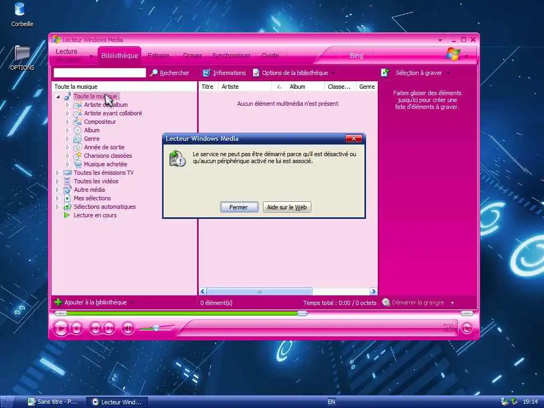Sort by the Genre column header

[367, 87]
